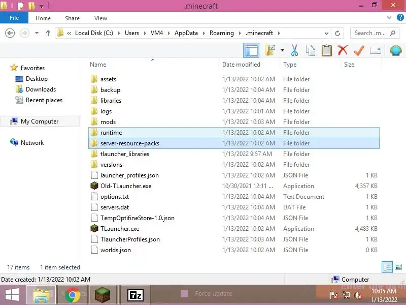Click the scissors Cut icon in toolbar

coord(294,50)
